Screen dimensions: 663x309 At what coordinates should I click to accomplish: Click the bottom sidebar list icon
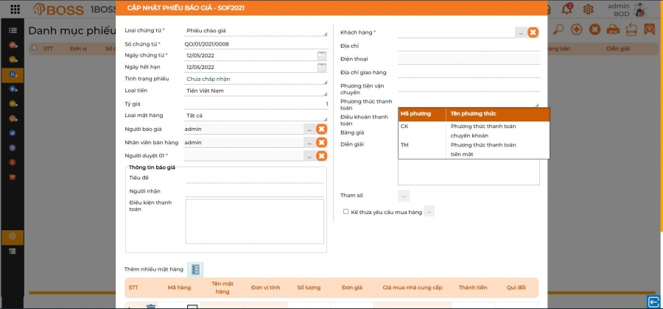coord(13,251)
